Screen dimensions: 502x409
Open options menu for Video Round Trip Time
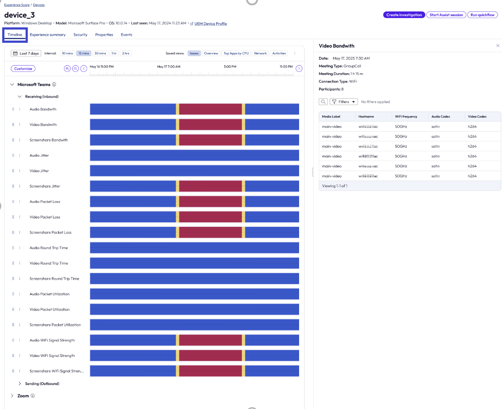point(19,263)
